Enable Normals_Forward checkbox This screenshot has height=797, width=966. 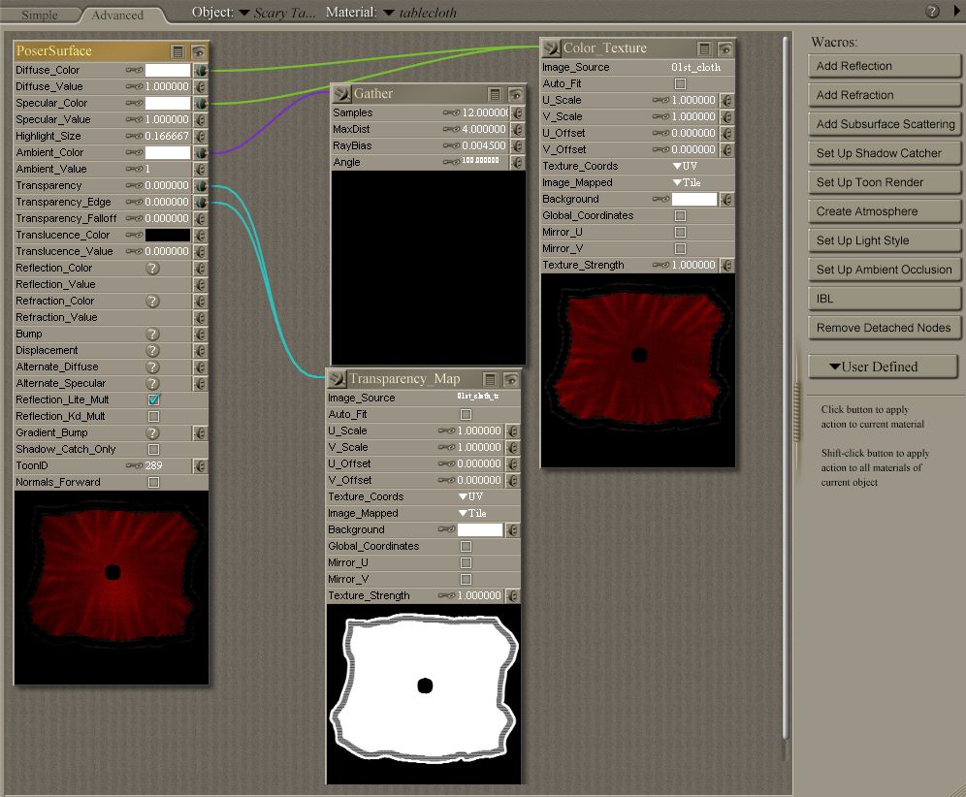[154, 483]
